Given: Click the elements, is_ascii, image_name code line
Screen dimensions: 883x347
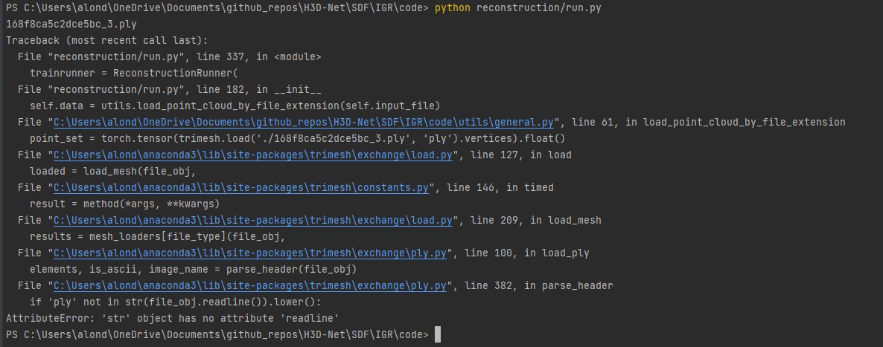Looking at the screenshot, I should 193,269.
